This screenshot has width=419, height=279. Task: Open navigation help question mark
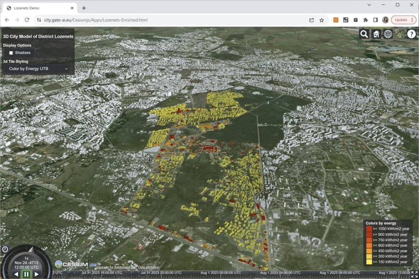click(x=412, y=34)
